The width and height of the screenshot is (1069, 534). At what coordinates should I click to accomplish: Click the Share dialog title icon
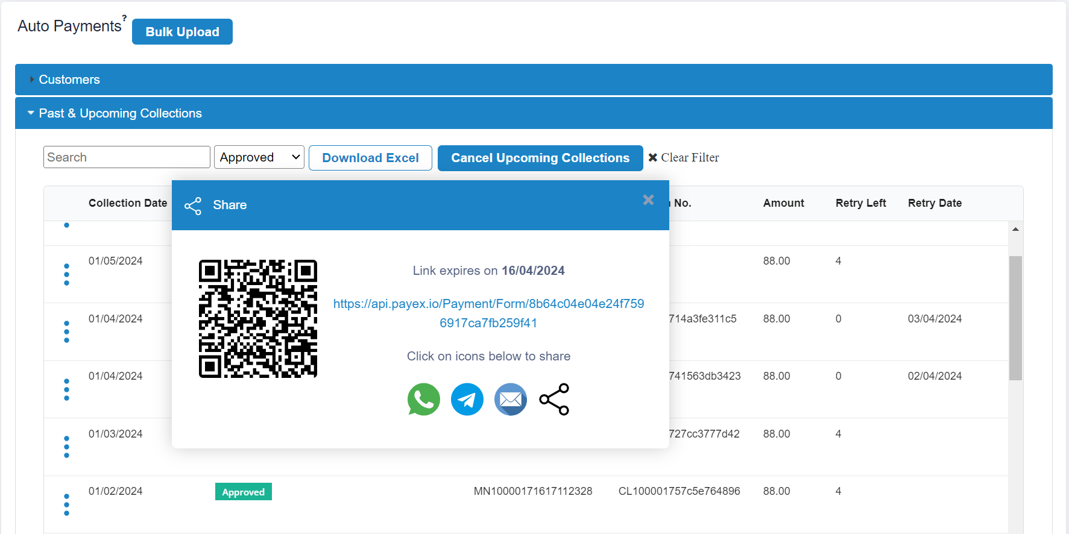coord(193,206)
